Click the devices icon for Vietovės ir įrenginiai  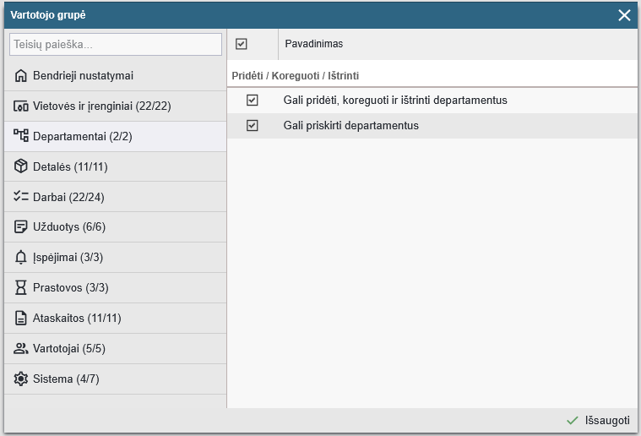[x=20, y=106]
